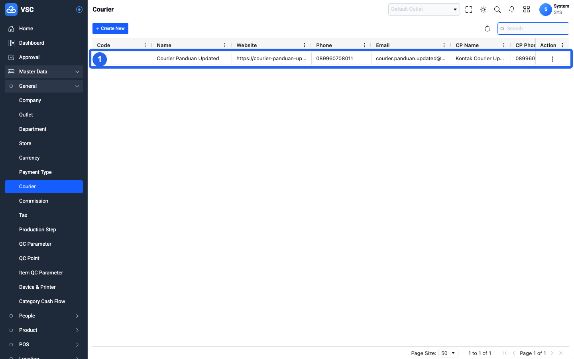Open the Commission page
This screenshot has height=359, width=574.
44,201
